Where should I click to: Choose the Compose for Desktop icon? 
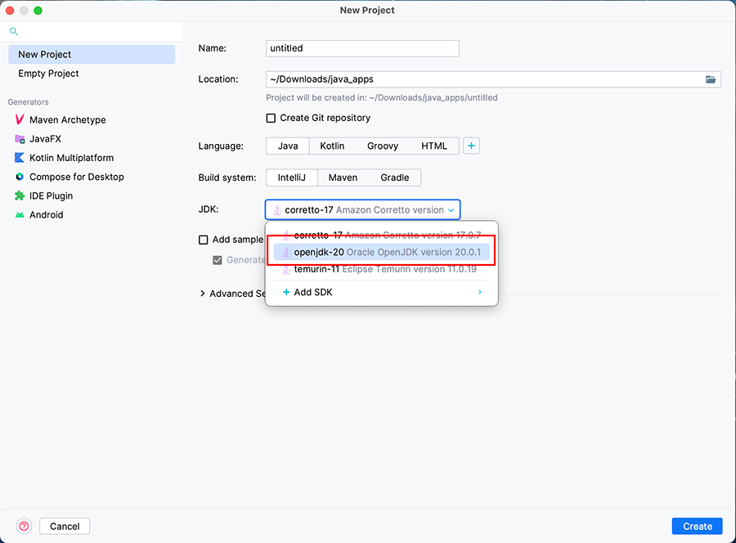tap(20, 177)
